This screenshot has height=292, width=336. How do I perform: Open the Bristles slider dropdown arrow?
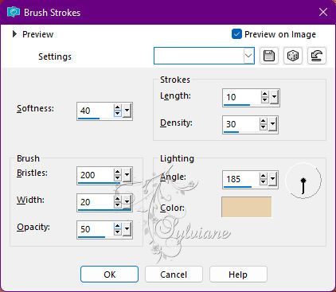pos(127,174)
